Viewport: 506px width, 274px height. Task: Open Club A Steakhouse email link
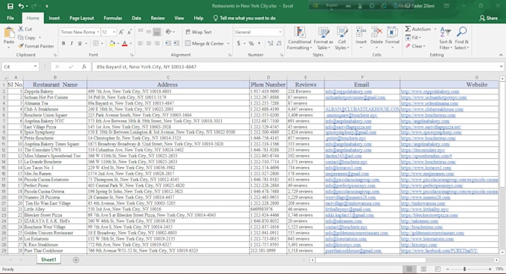362,109
